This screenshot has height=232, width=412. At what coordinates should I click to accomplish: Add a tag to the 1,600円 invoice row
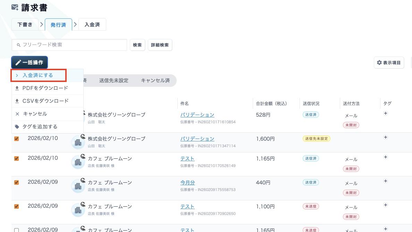[x=385, y=137]
